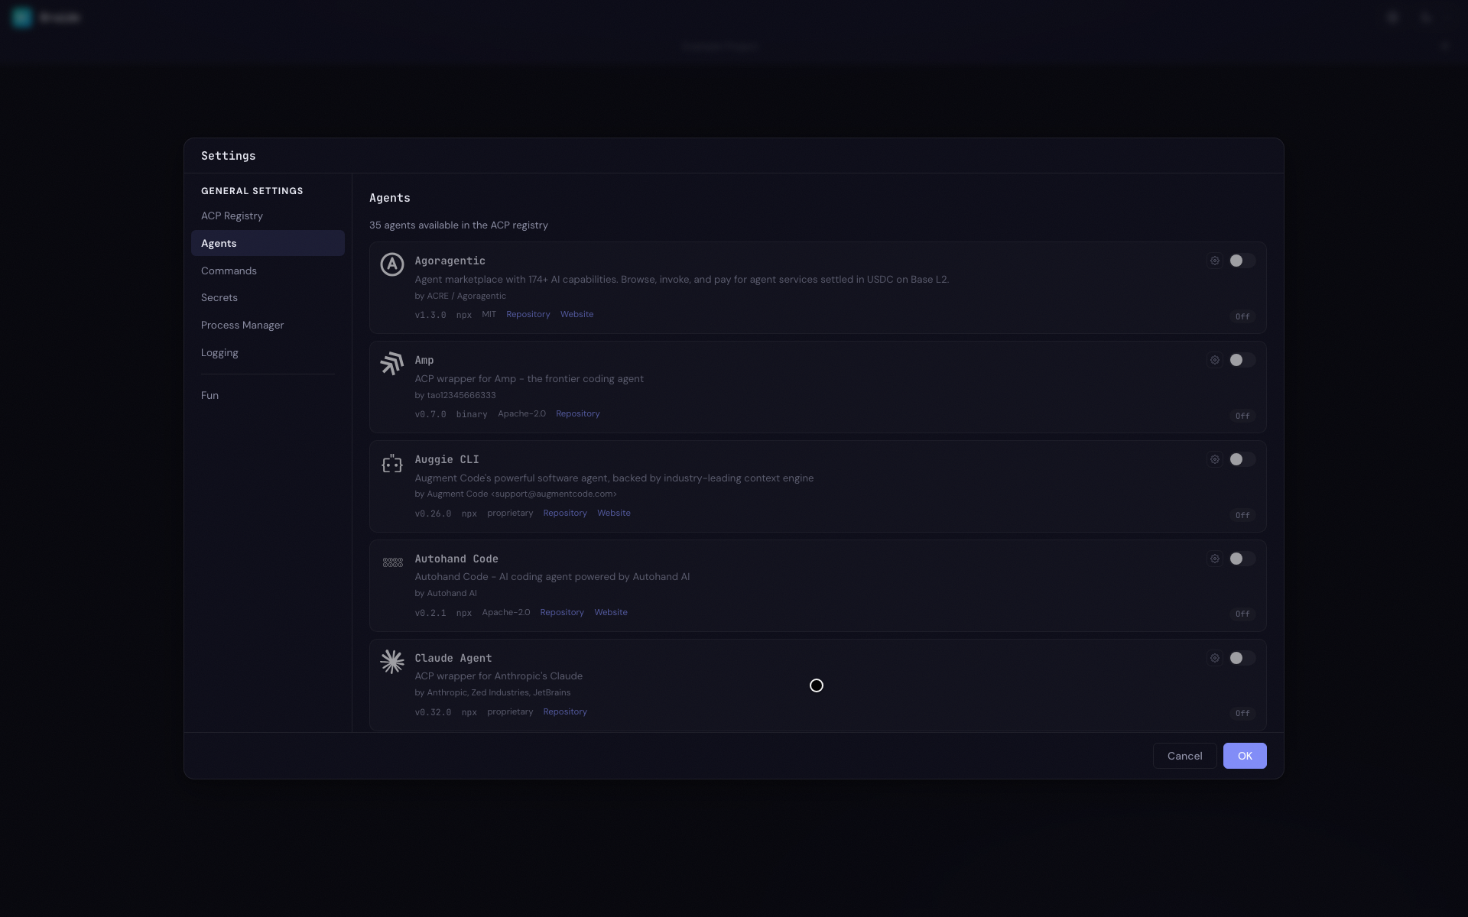Open the Secrets settings section
1468x917 pixels.
pos(268,297)
